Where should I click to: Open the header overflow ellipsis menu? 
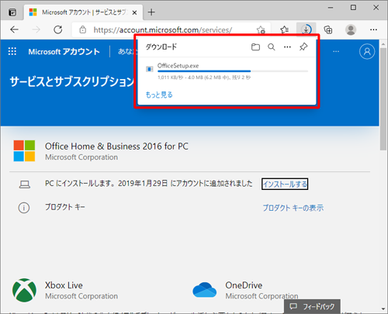[336, 51]
